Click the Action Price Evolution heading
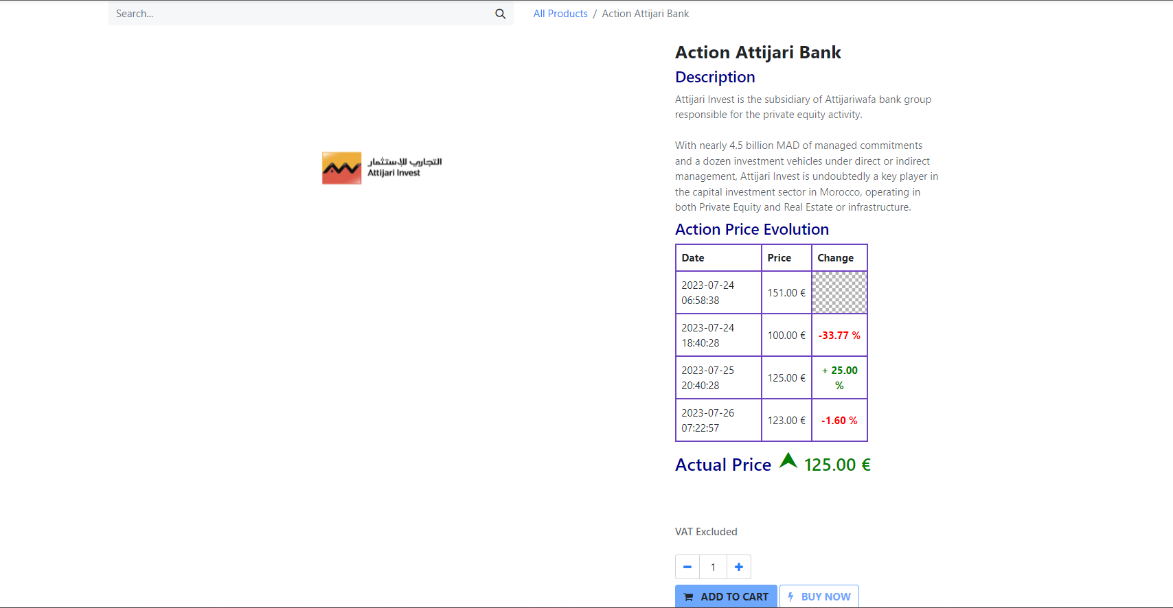The image size is (1173, 608). click(x=752, y=229)
